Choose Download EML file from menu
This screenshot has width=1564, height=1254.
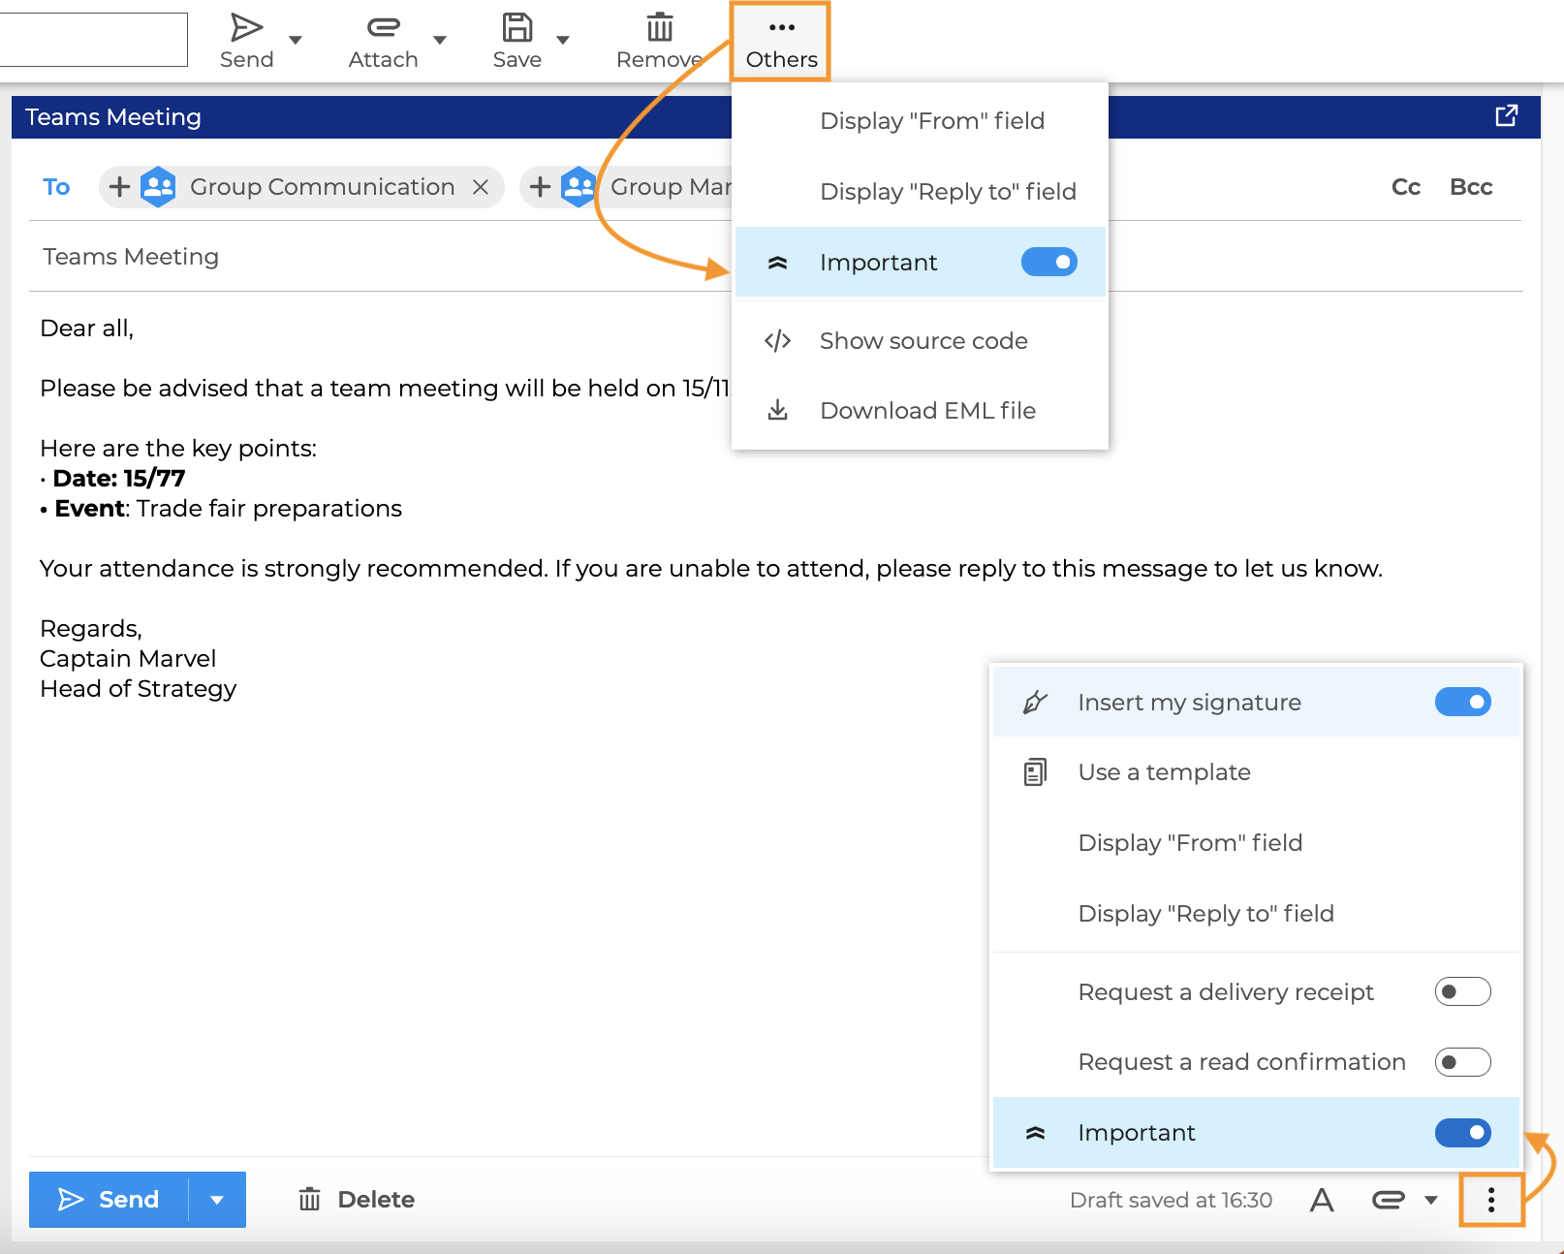point(926,411)
